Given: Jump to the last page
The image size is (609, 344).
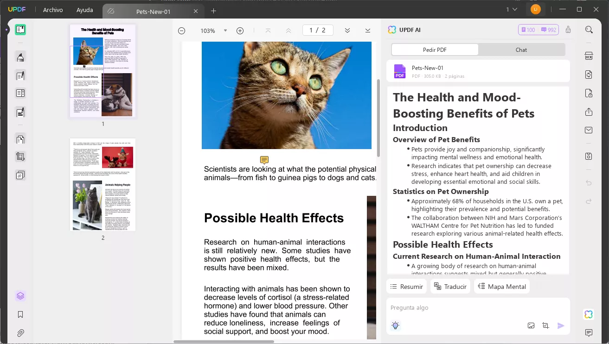Looking at the screenshot, I should [368, 31].
